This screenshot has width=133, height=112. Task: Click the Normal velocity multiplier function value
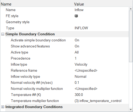pos(86,89)
